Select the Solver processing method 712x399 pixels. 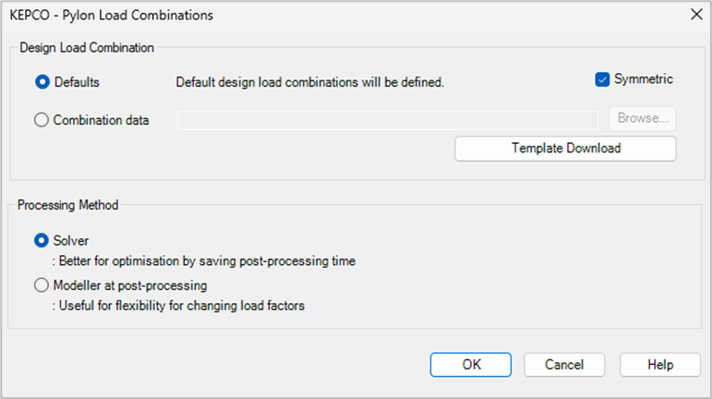pos(42,241)
